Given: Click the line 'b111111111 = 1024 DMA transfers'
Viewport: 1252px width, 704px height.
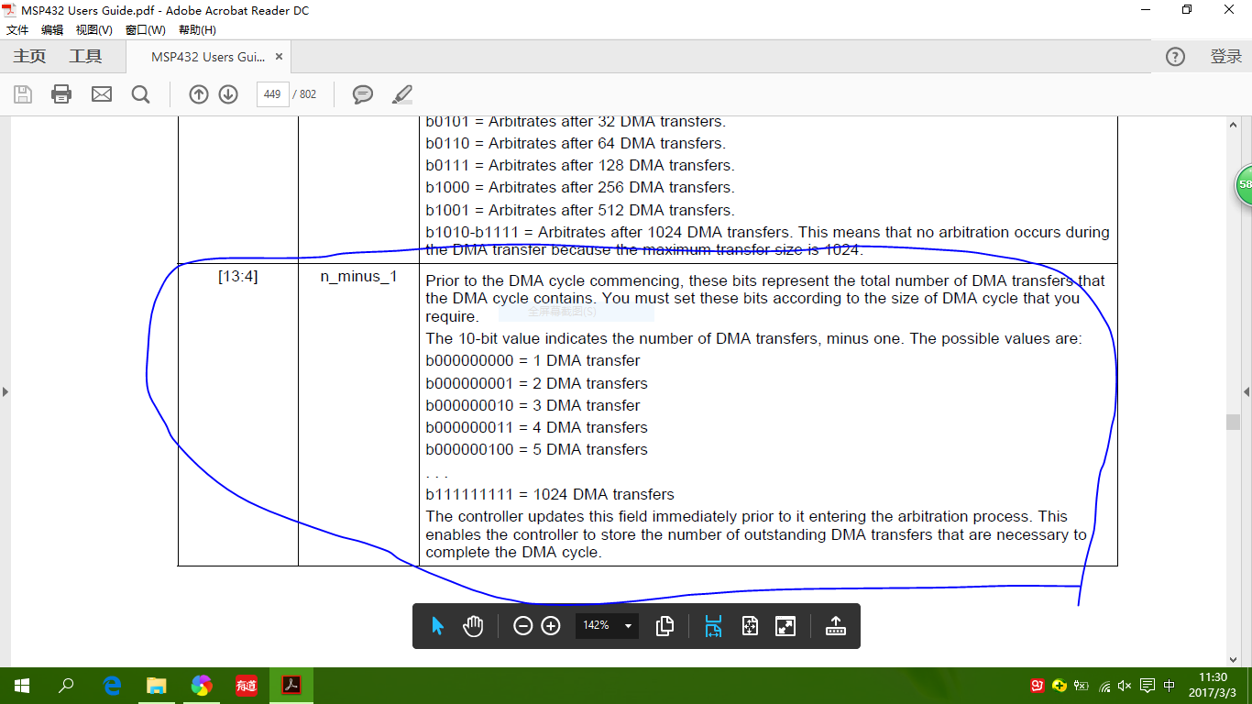Looking at the screenshot, I should pyautogui.click(x=550, y=494).
